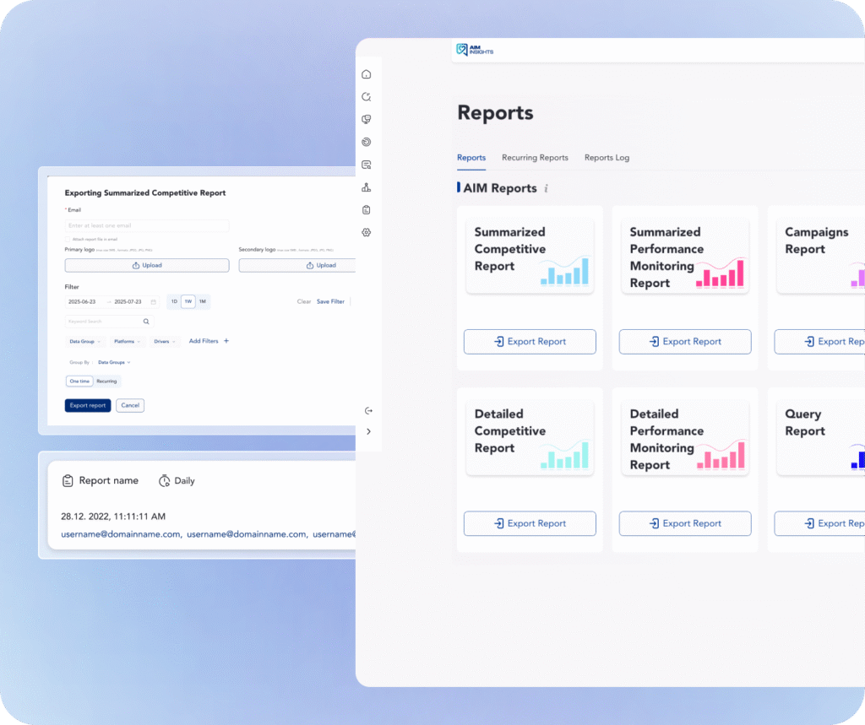Click the dark blue Export report button
This screenshot has height=725, width=865.
(x=88, y=405)
